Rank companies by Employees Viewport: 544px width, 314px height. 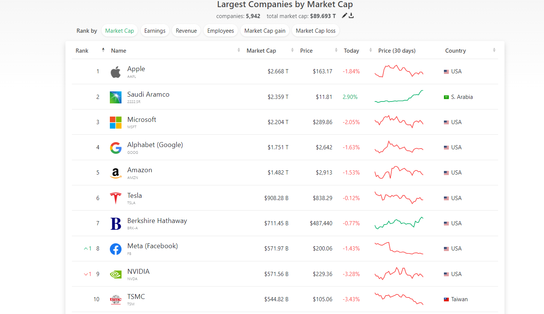point(220,31)
